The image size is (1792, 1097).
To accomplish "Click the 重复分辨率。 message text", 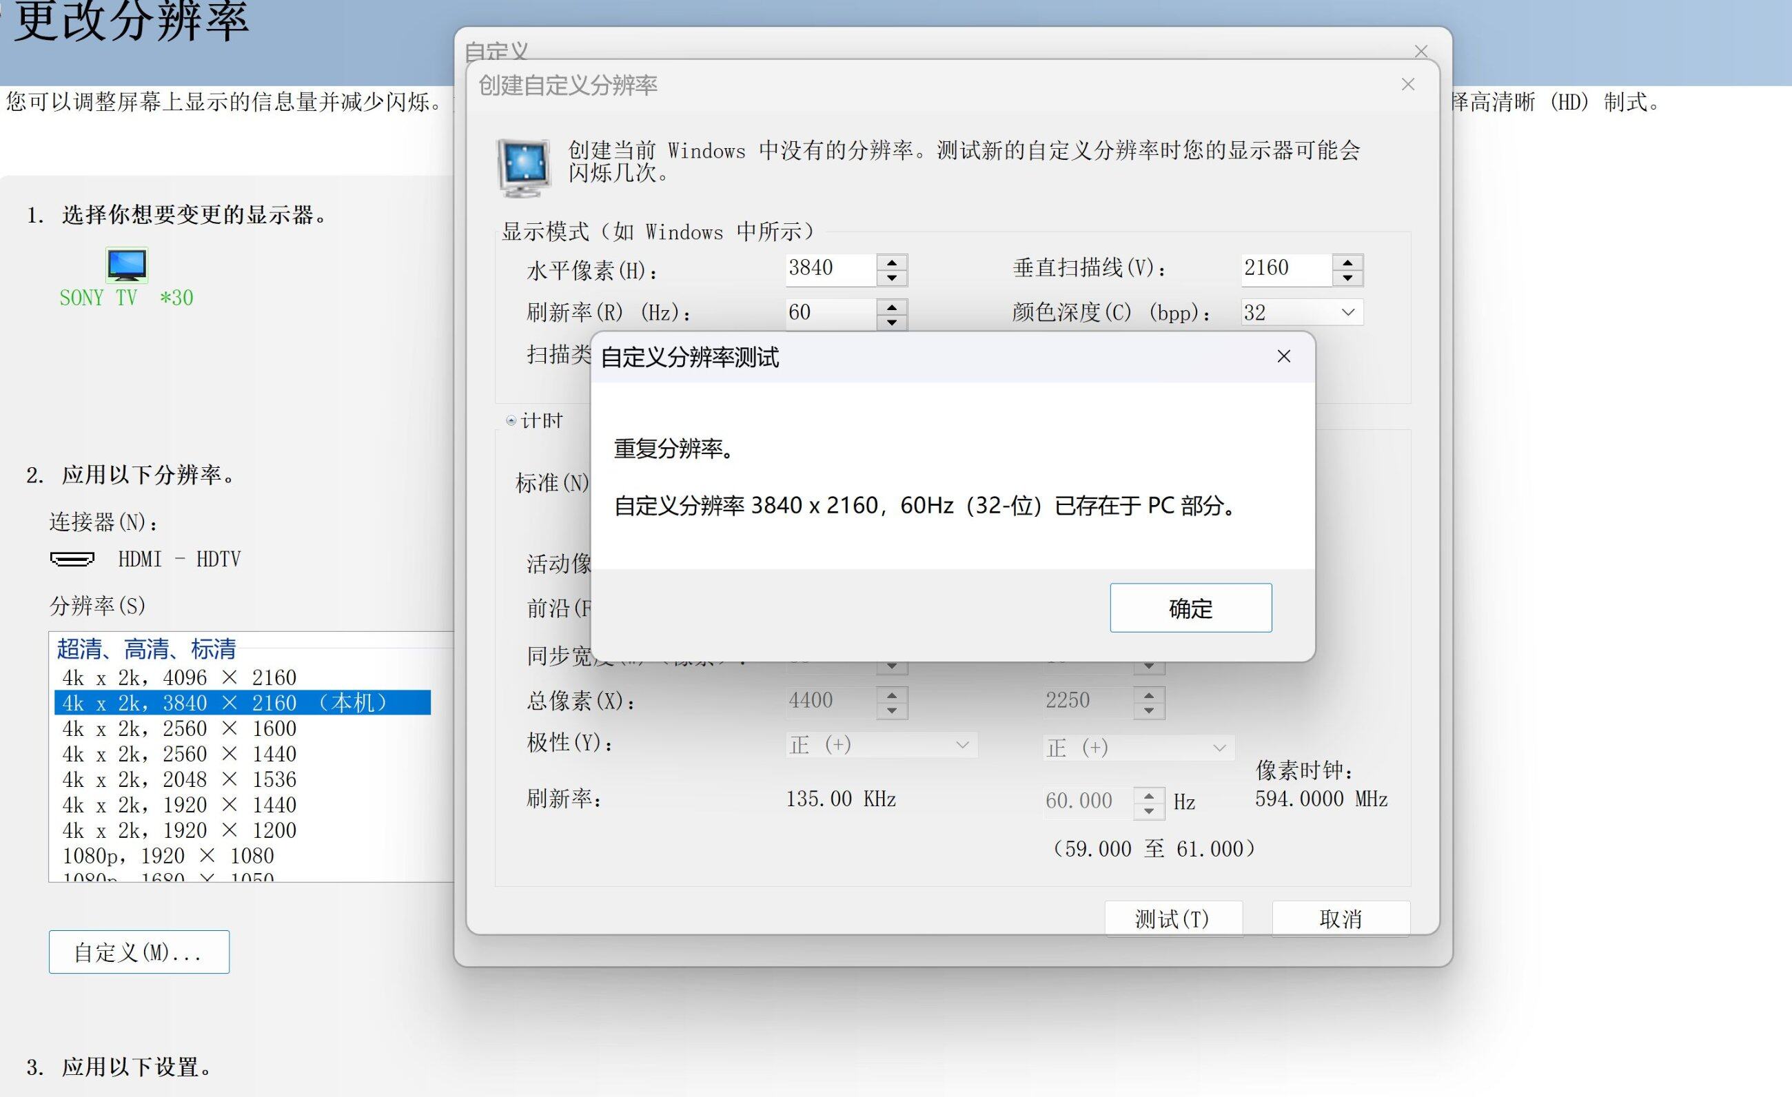I will tap(675, 449).
